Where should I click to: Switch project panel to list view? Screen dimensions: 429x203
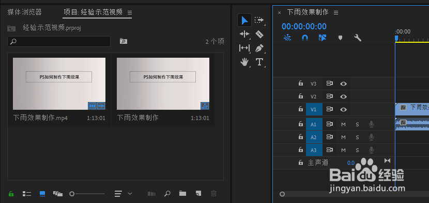click(26, 194)
